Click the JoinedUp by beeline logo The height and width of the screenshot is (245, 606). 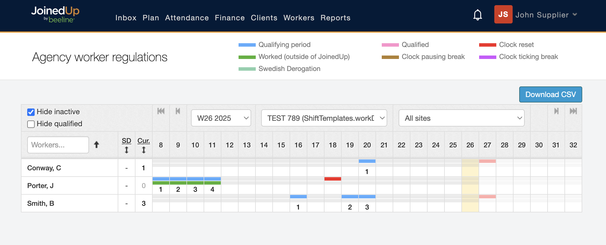click(55, 14)
